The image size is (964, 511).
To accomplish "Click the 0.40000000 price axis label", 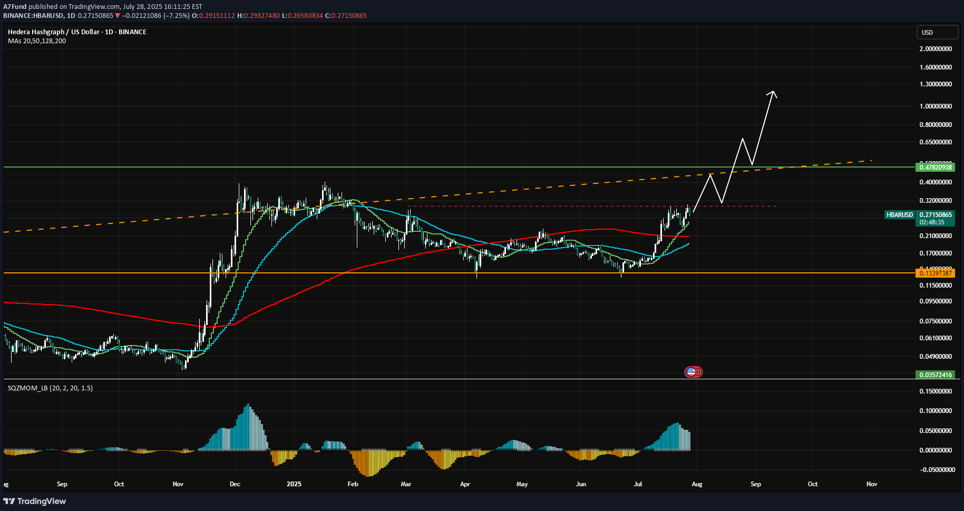I will click(x=936, y=182).
